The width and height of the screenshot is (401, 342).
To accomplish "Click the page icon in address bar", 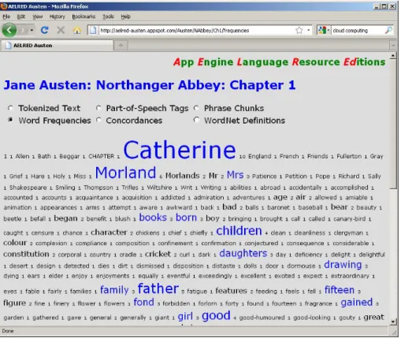I will [93, 31].
